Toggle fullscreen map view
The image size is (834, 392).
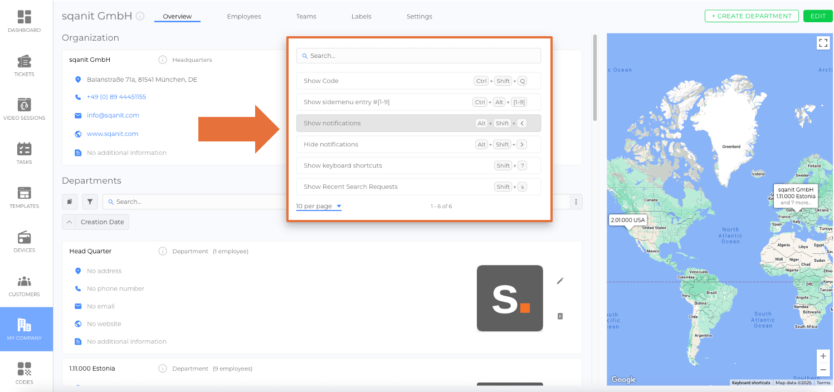coord(822,43)
